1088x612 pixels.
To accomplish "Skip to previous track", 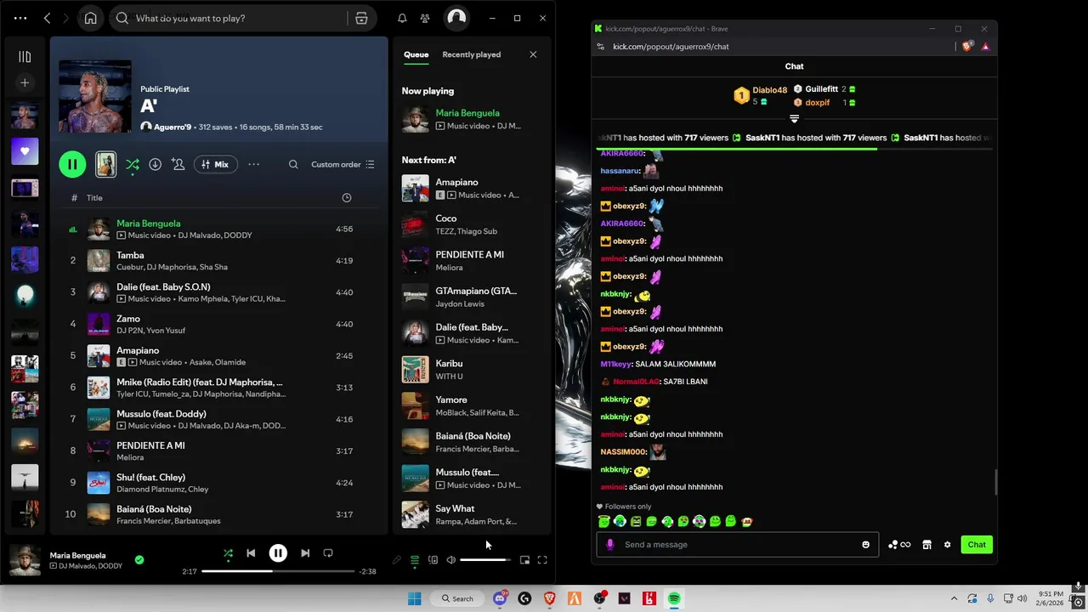I will click(x=251, y=553).
